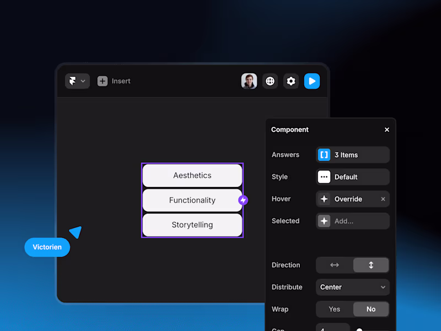Open the Style Default selector
Viewport: 441px width, 331px height.
(353, 177)
